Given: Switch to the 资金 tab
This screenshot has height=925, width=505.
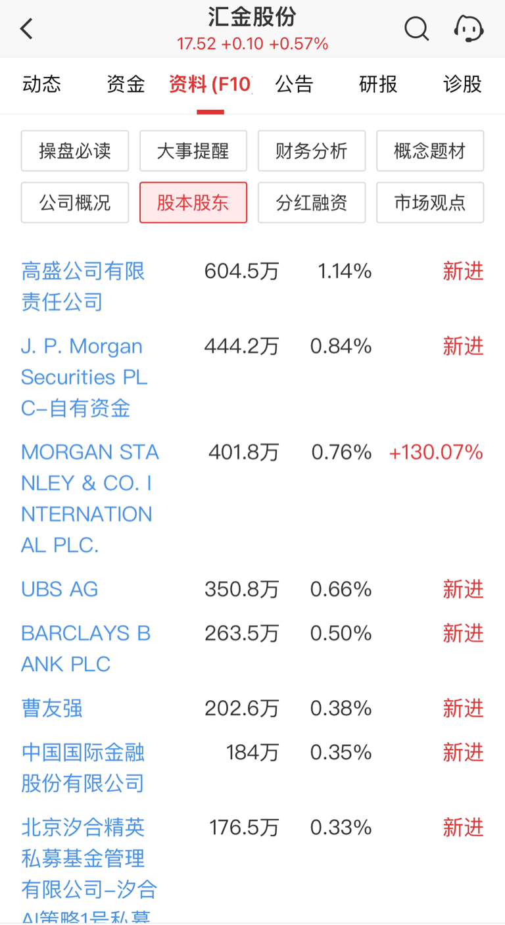Looking at the screenshot, I should 126,84.
